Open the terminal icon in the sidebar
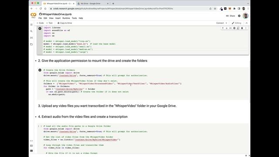 click(31, 151)
